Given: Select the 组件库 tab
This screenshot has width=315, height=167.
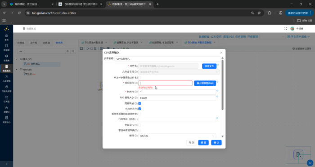Looking at the screenshot, I should 59,43.
